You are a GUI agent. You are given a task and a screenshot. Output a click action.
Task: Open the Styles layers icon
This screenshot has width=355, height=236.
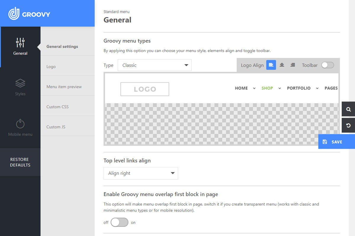click(x=20, y=83)
